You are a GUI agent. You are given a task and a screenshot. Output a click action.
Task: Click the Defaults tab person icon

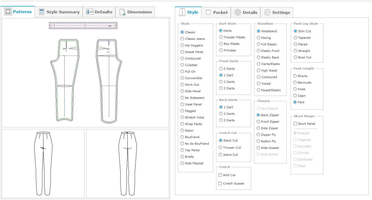pyautogui.click(x=90, y=12)
